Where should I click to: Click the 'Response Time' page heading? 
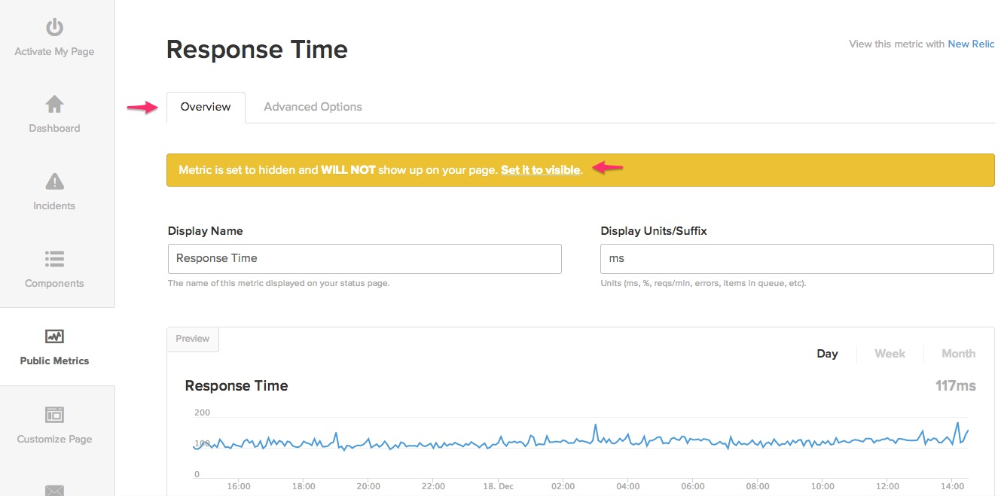click(x=257, y=50)
